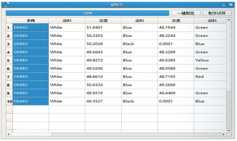Click left arrow of horizontal scrollbar
This screenshot has width=237, height=141.
point(8,134)
